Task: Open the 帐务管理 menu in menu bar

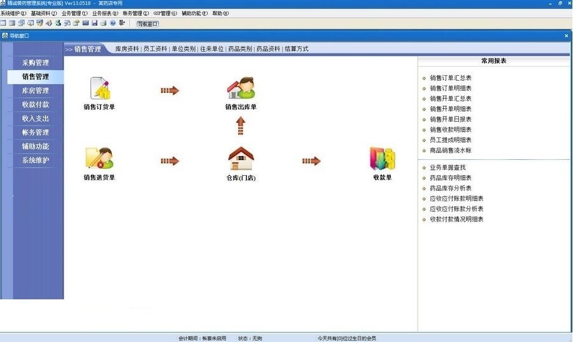Action: pyautogui.click(x=136, y=13)
